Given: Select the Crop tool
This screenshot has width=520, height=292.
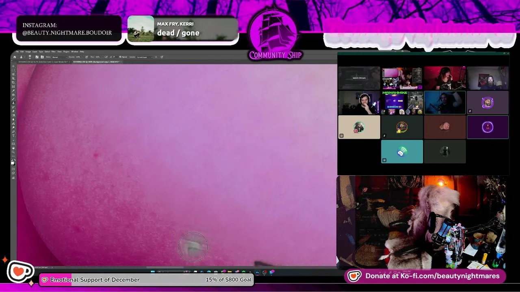Looking at the screenshot, I should tap(13, 82).
